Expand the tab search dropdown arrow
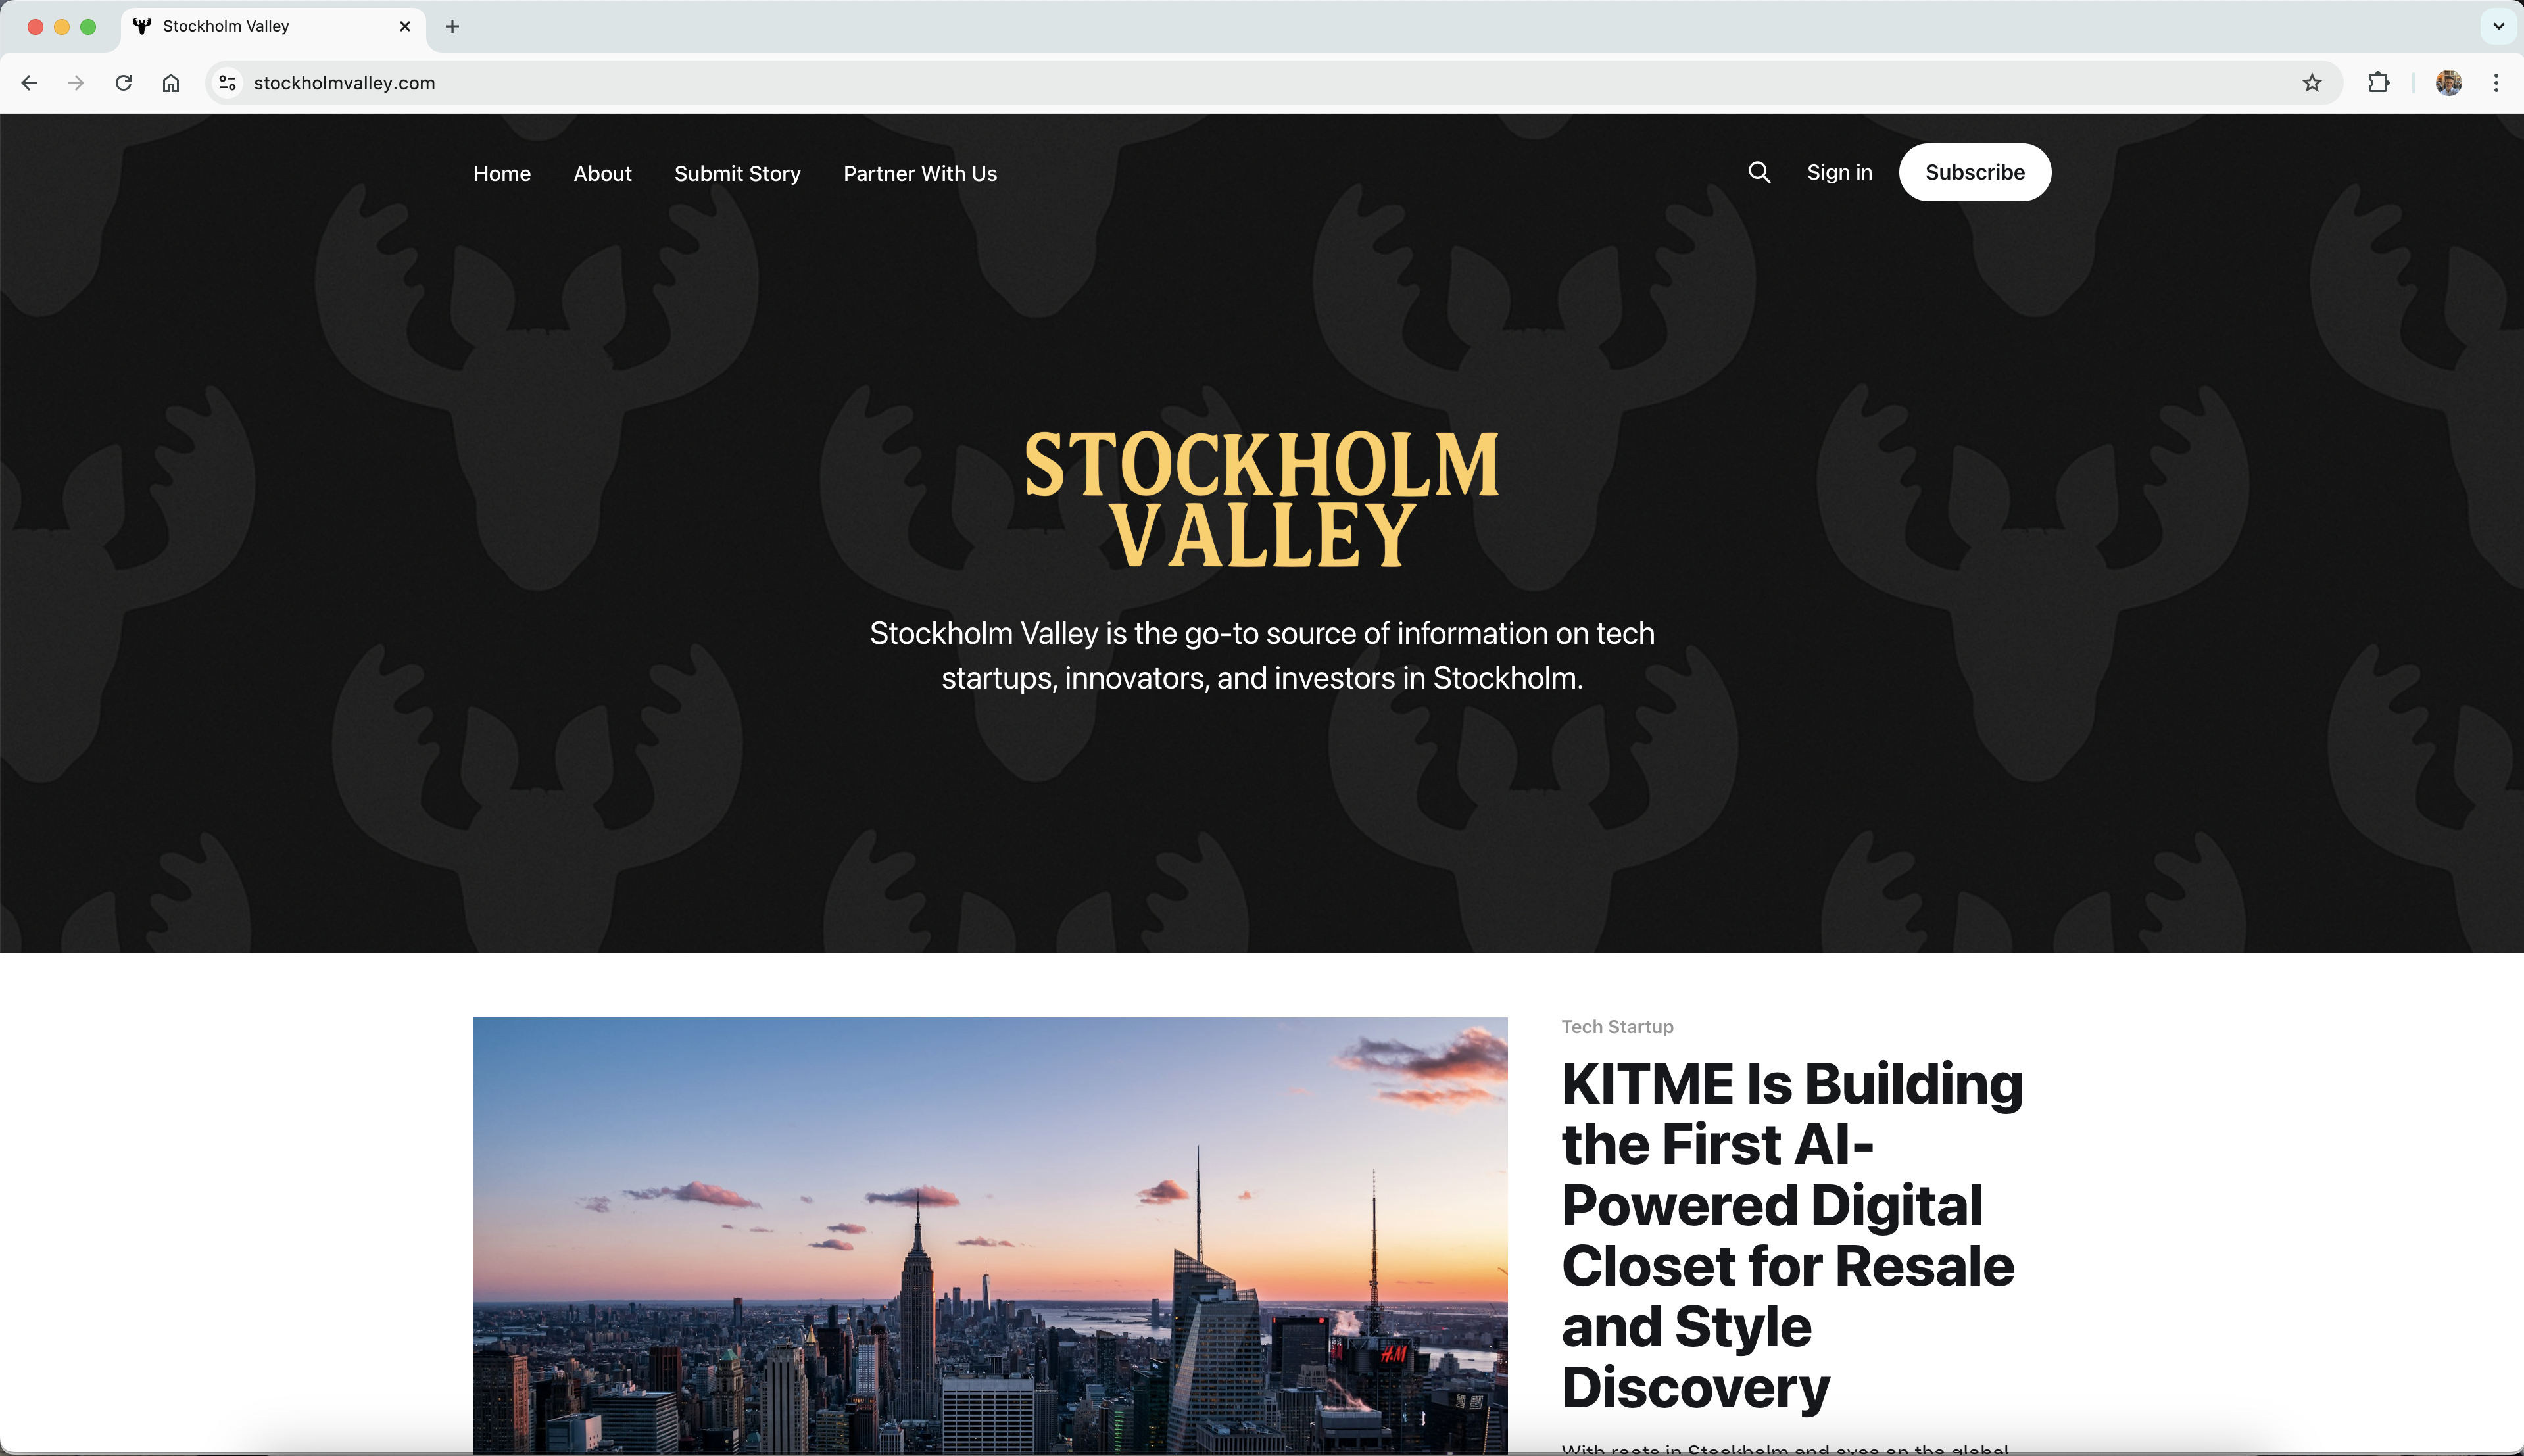2524x1456 pixels. (x=2498, y=27)
